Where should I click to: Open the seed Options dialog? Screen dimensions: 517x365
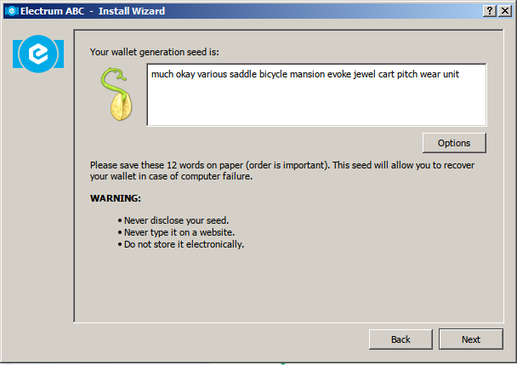pos(454,143)
